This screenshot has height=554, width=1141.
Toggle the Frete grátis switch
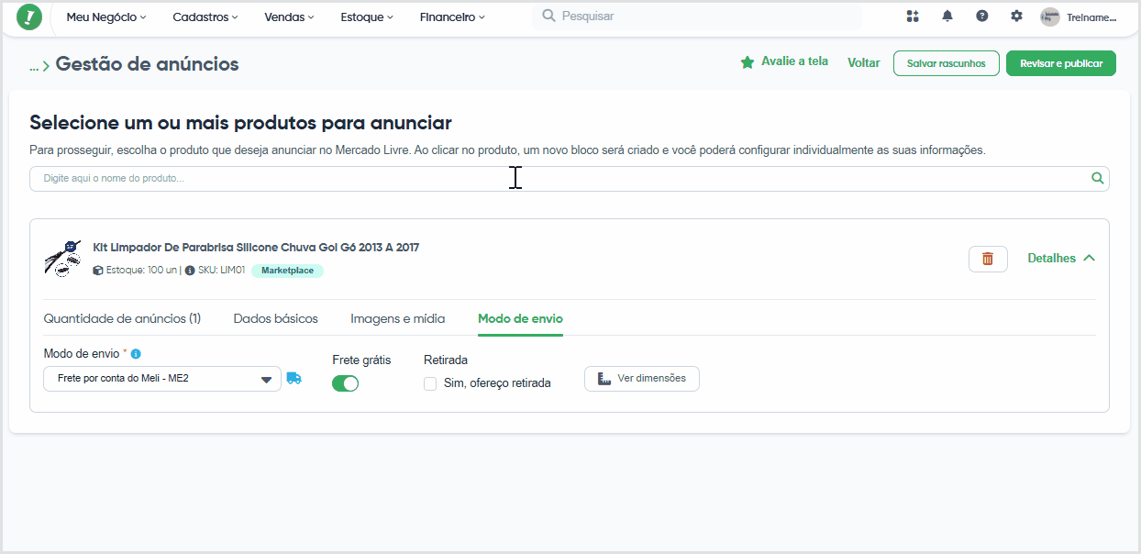click(x=345, y=383)
